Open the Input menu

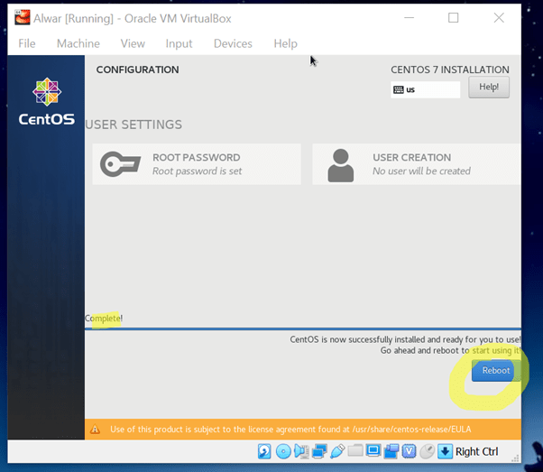point(179,43)
